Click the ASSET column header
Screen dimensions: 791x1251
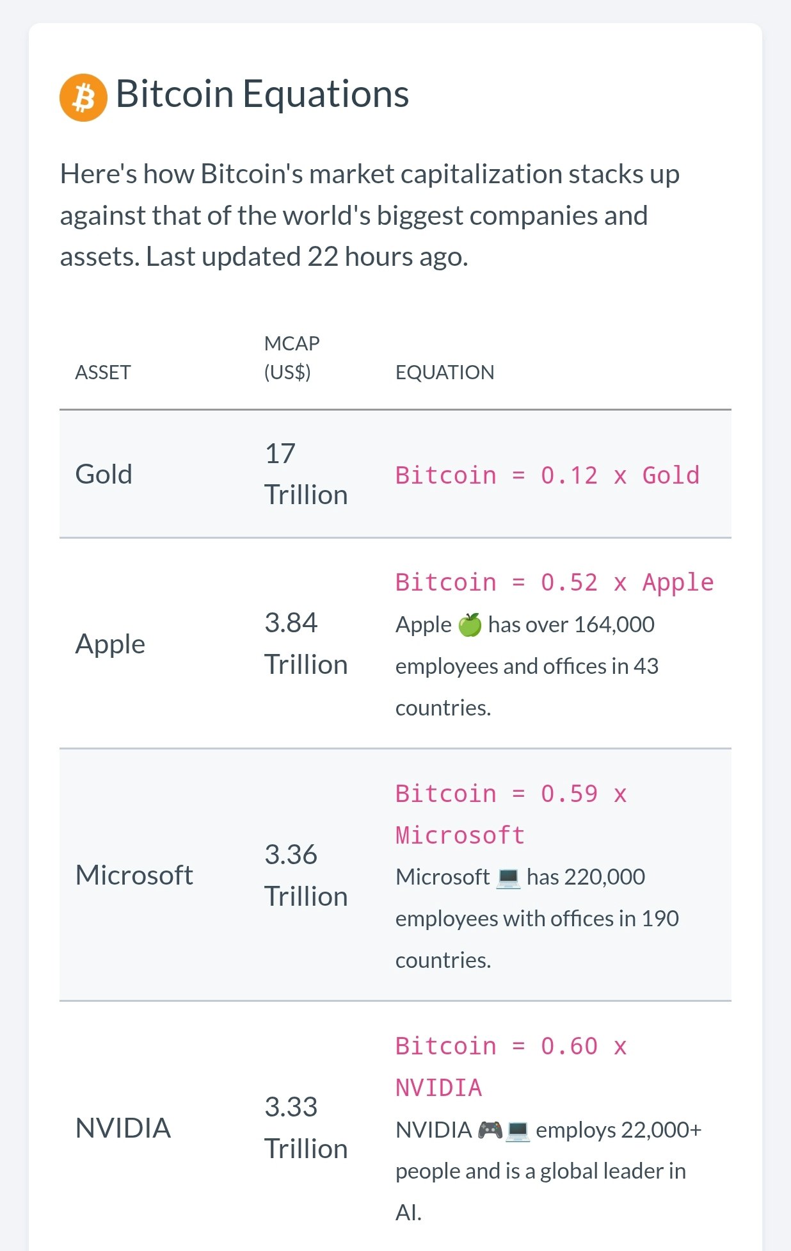tap(103, 372)
